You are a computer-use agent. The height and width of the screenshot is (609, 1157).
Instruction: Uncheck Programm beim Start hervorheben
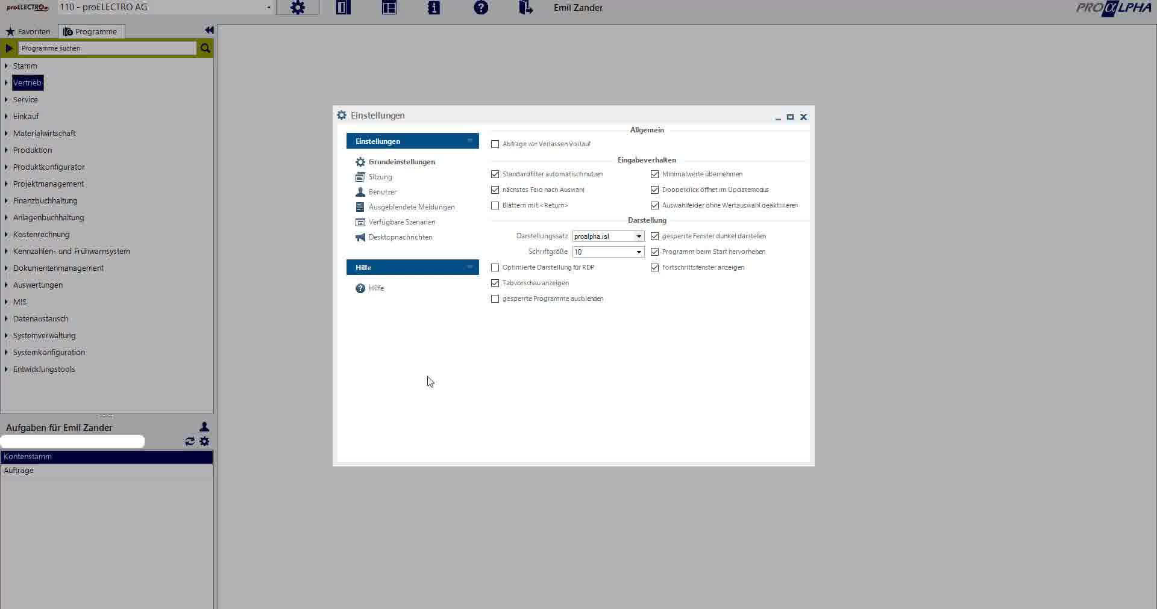(655, 252)
